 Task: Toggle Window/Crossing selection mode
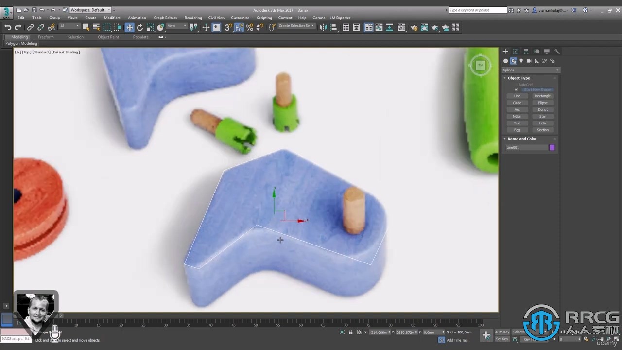click(x=118, y=28)
